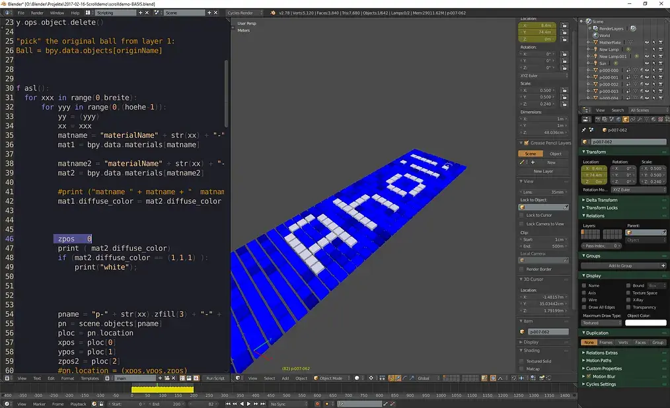Viewport: 670px width, 408px height.
Task: Select the translate manipulator arrow icon
Action: pos(398,378)
